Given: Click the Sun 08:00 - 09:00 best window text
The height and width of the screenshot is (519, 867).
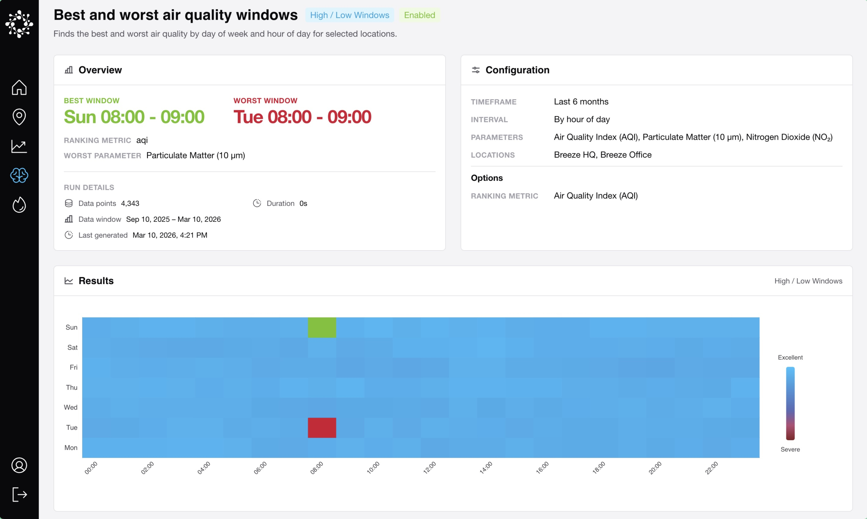Looking at the screenshot, I should coord(134,117).
